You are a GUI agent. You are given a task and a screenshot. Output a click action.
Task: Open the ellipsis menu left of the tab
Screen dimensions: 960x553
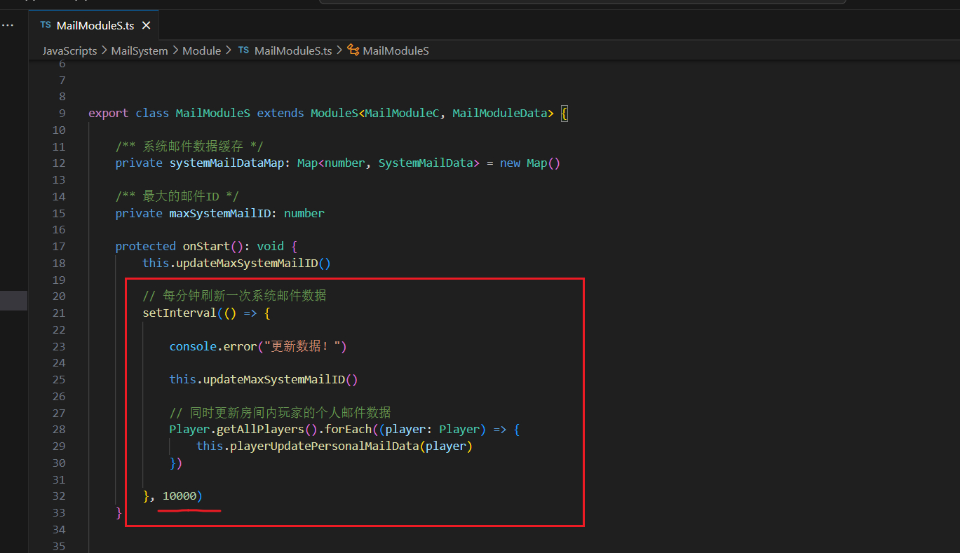7,25
